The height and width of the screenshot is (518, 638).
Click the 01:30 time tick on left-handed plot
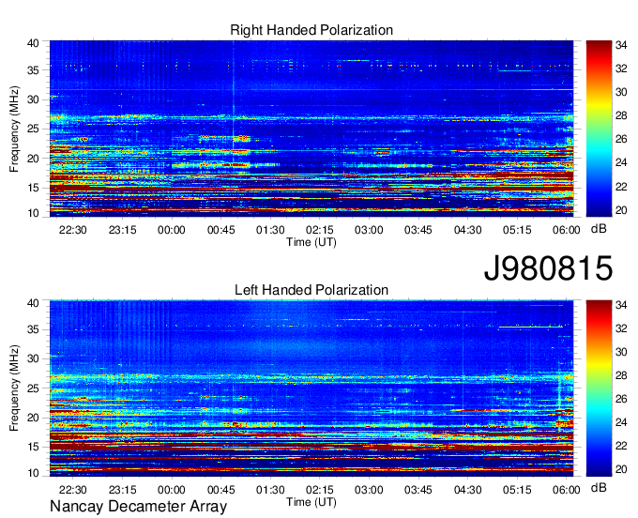[270, 490]
